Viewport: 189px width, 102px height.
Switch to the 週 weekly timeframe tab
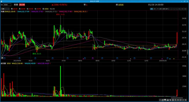click(x=155, y=9)
